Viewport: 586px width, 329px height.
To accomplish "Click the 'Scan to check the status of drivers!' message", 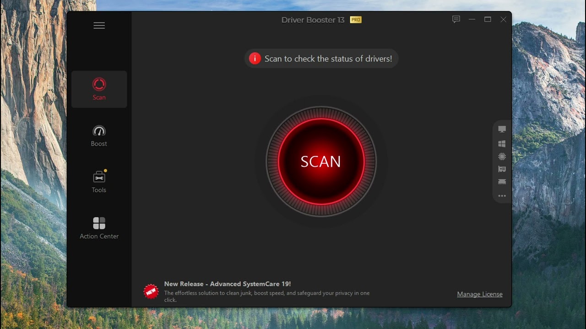I will click(328, 58).
